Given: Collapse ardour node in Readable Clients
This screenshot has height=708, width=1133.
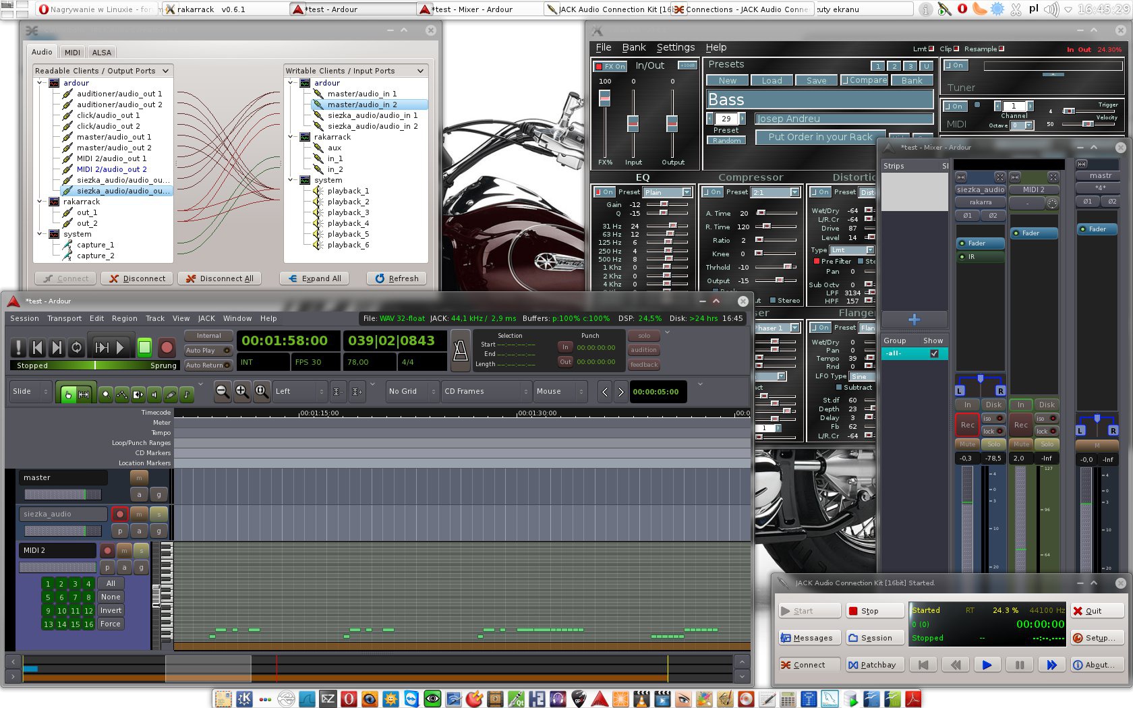Looking at the screenshot, I should 40,83.
